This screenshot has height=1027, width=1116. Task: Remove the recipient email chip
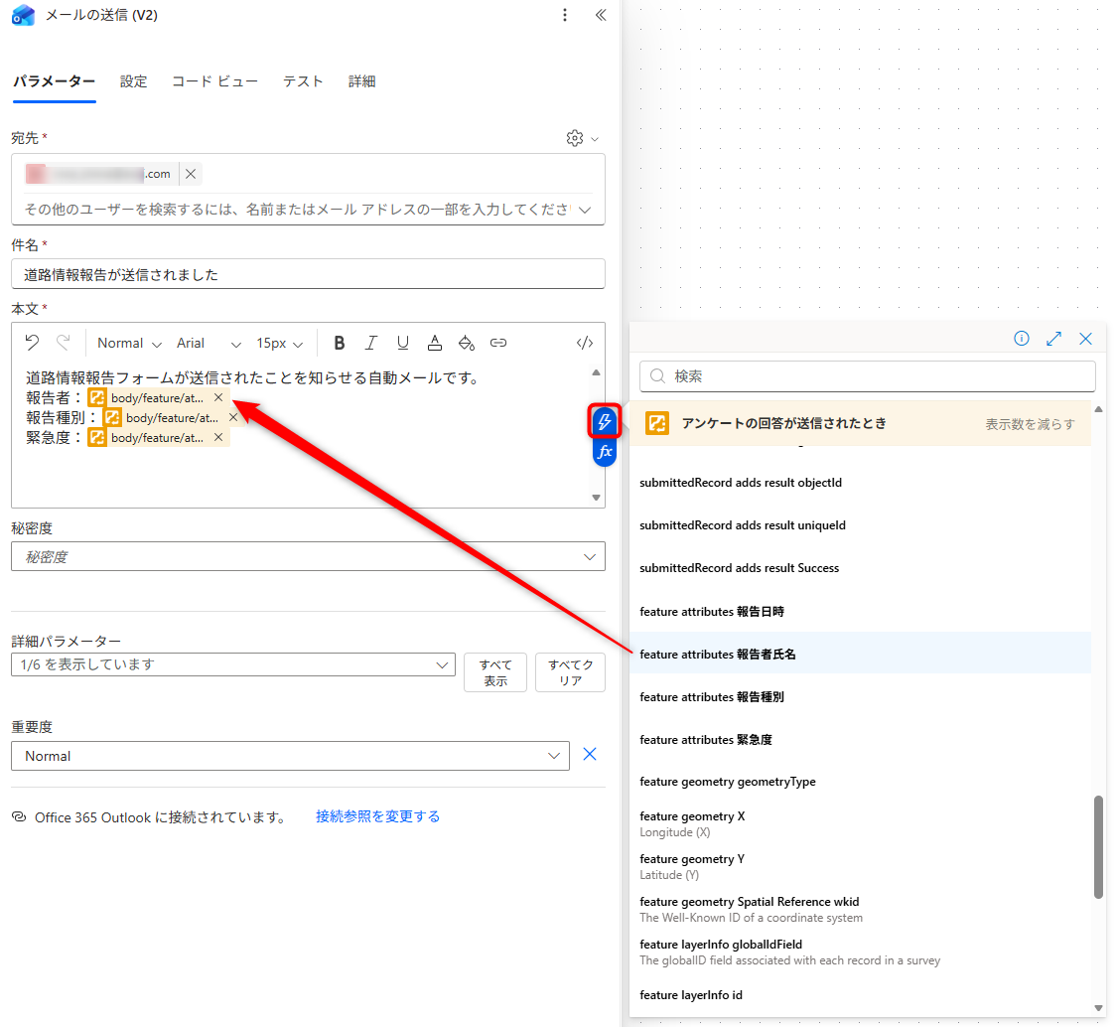191,174
